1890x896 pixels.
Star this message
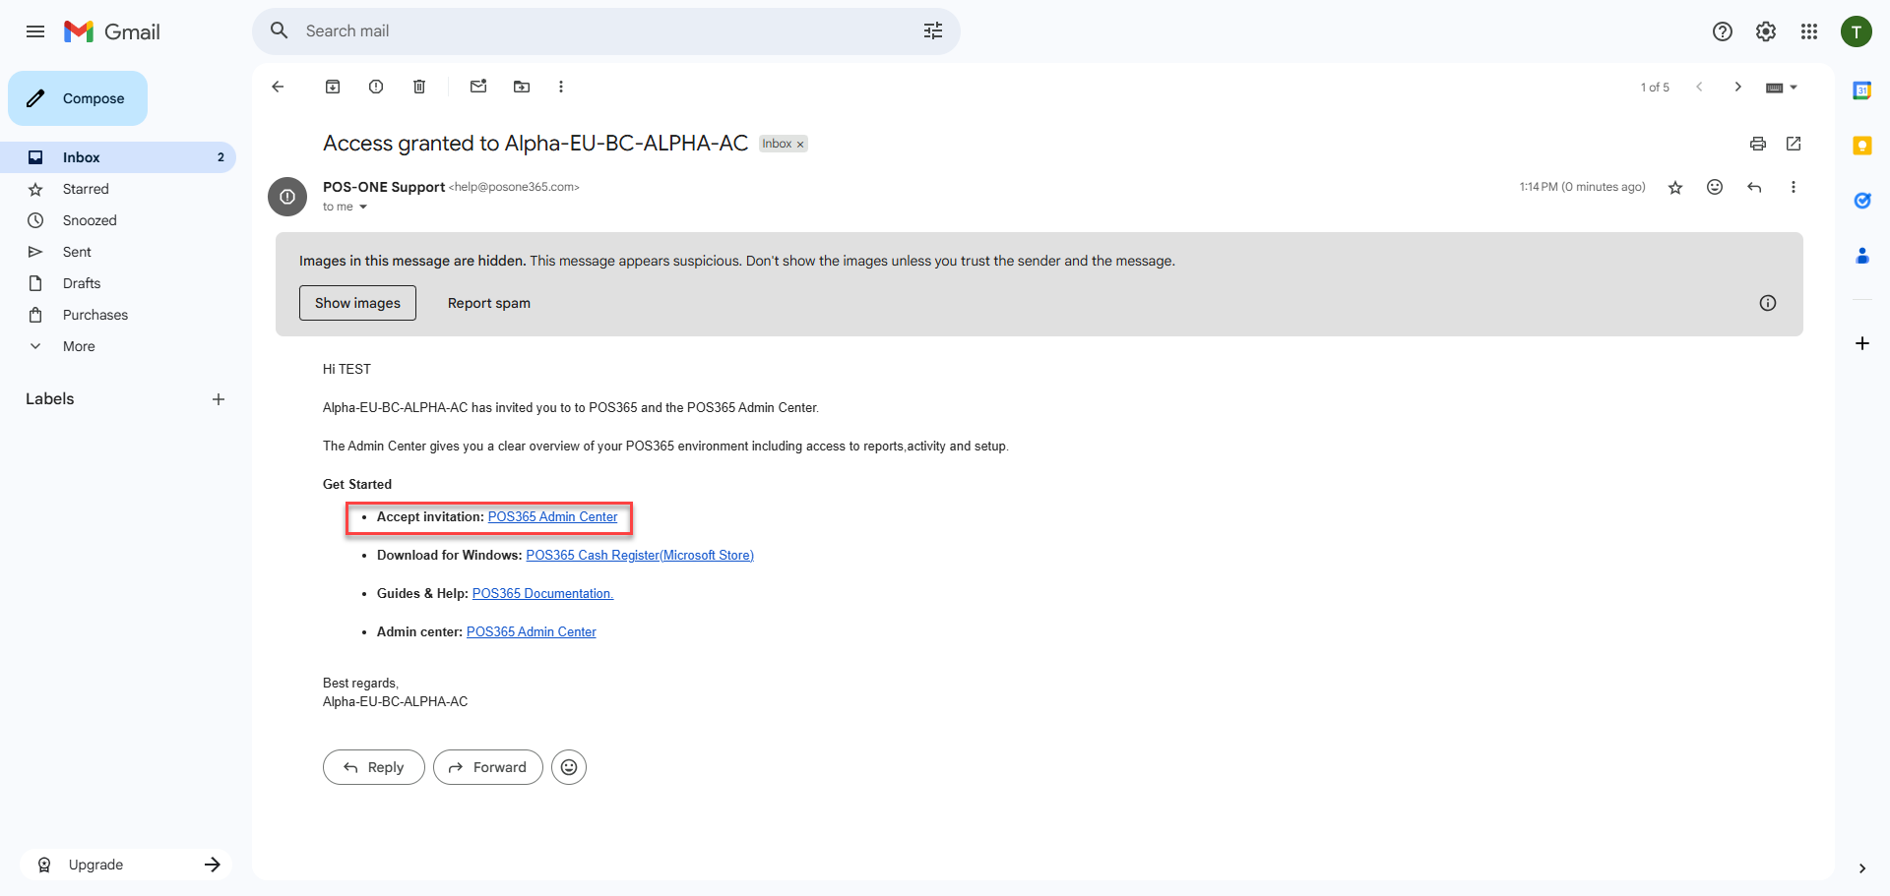click(x=1675, y=187)
